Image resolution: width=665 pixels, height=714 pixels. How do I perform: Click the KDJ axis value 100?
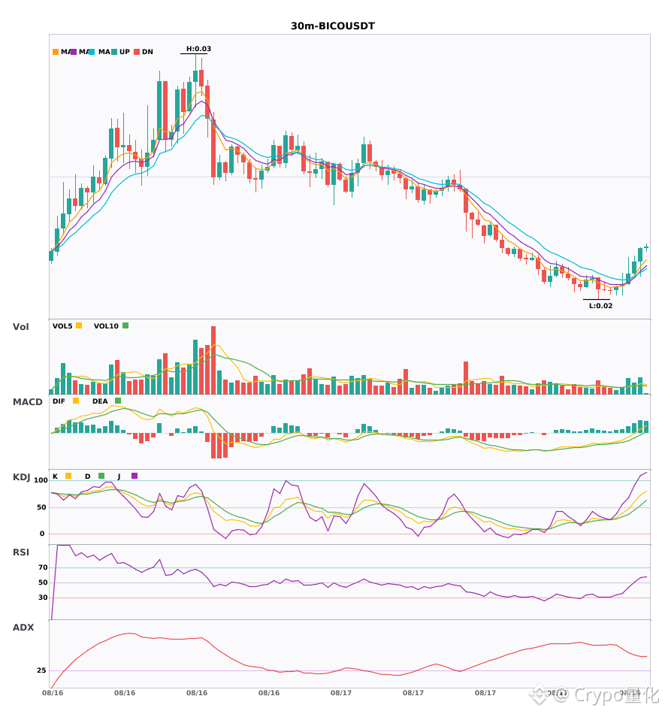point(41,480)
